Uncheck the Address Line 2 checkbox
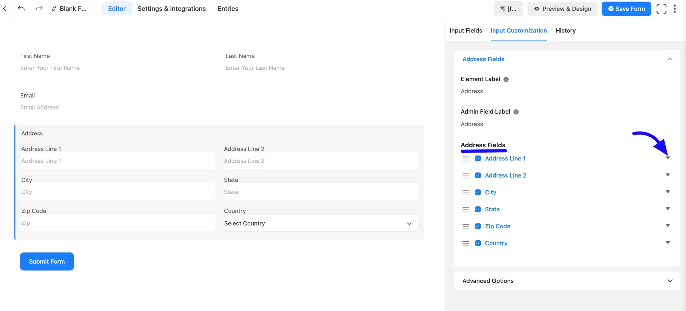This screenshot has width=686, height=311. coord(478,175)
